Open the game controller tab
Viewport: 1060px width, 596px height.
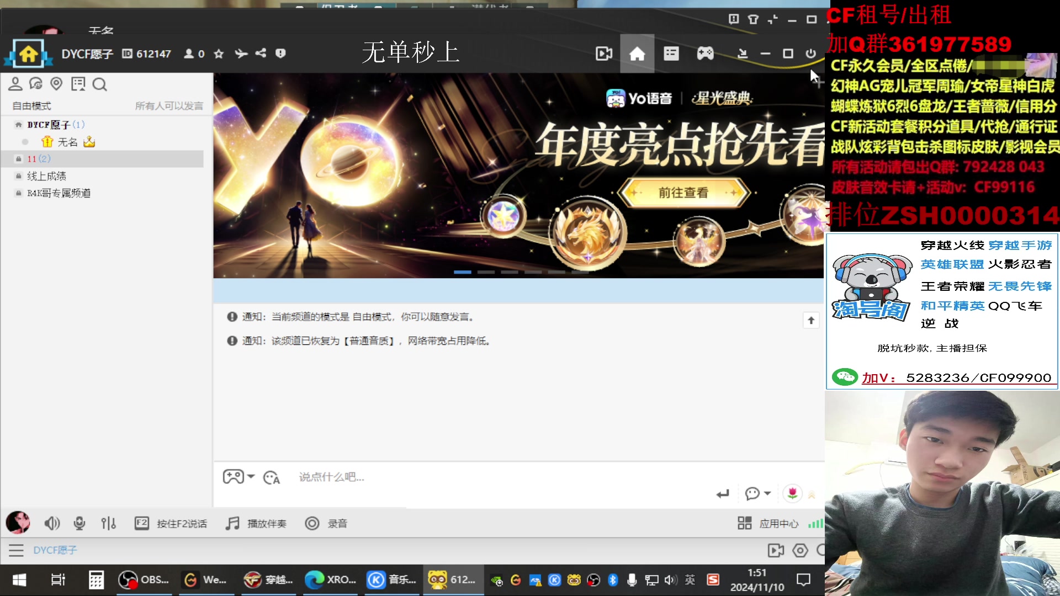coord(705,54)
